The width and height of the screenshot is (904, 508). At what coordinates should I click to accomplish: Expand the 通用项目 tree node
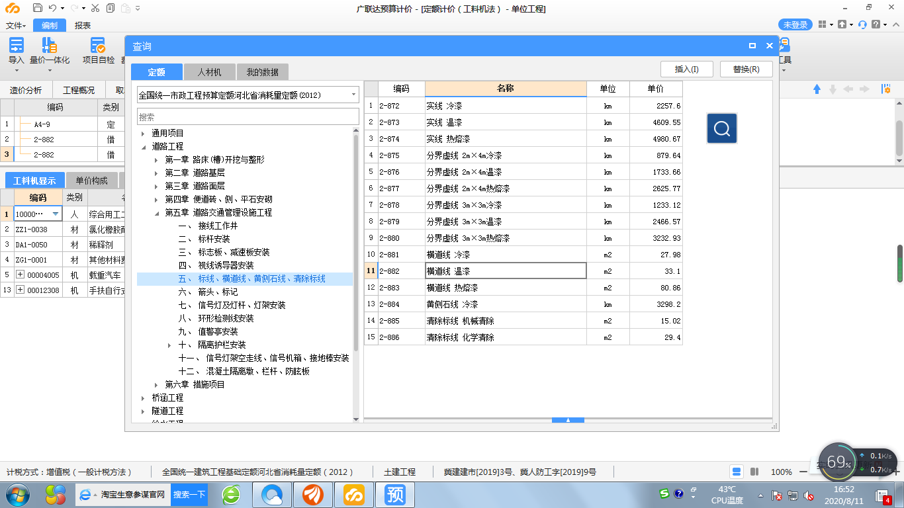pyautogui.click(x=143, y=133)
